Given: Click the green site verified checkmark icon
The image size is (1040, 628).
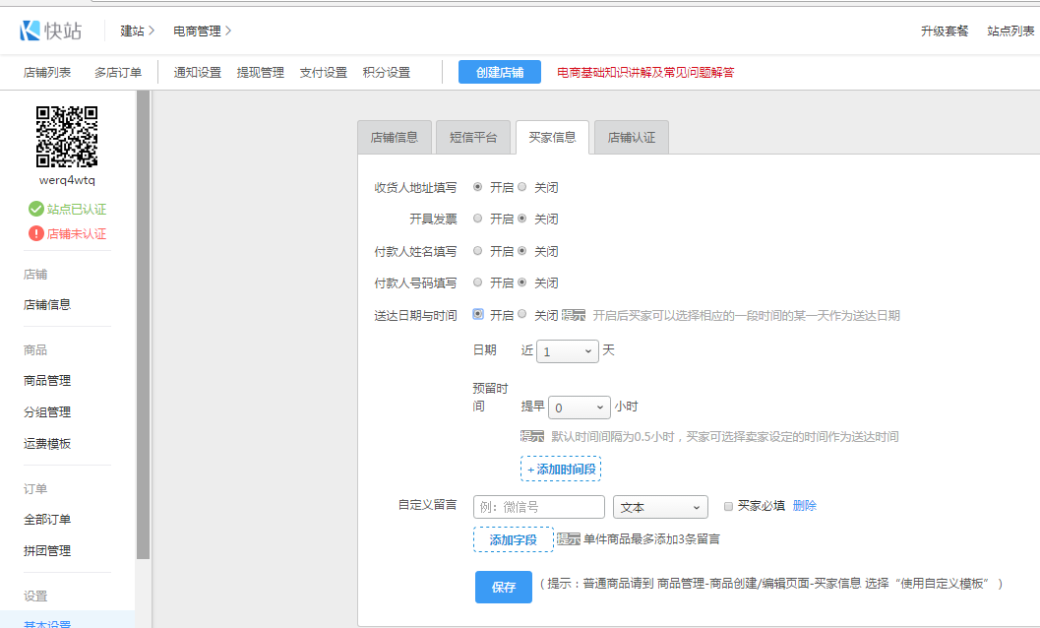Looking at the screenshot, I should pos(36,209).
